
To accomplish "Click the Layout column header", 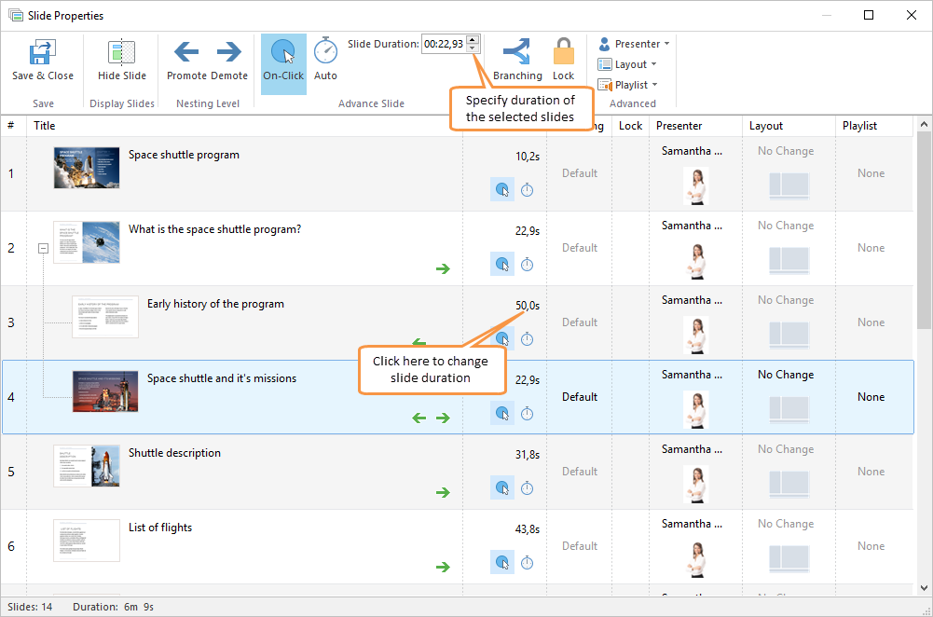I will tap(766, 126).
